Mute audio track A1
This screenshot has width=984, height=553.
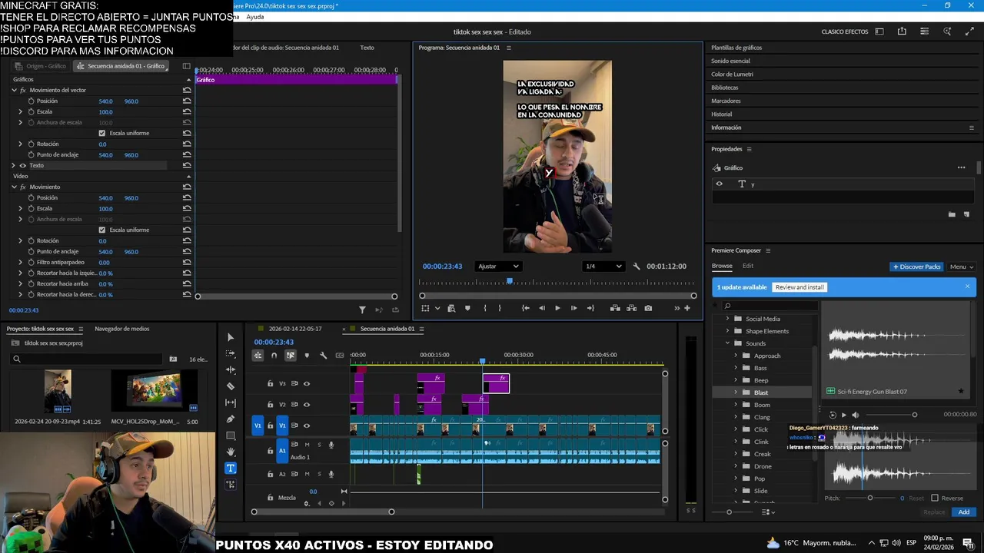(x=307, y=445)
